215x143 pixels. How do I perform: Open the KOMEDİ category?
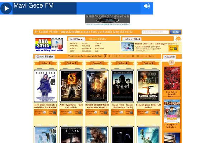pyautogui.click(x=98, y=43)
